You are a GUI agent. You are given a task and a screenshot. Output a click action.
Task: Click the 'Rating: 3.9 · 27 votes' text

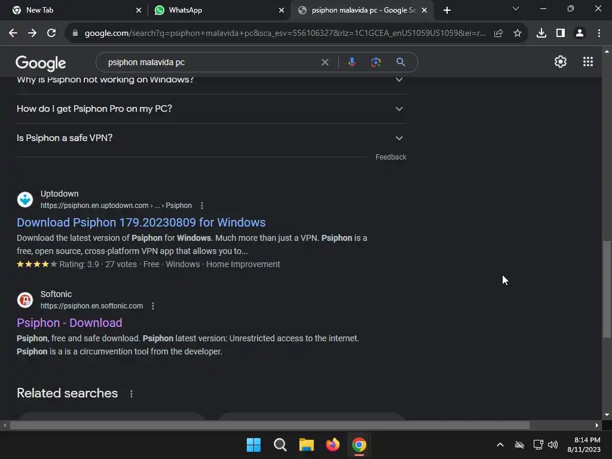pyautogui.click(x=98, y=264)
